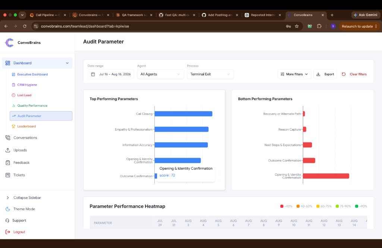Image resolution: width=382 pixels, height=248 pixels.
Task: Open Conversations from sidebar
Action: (x=25, y=138)
